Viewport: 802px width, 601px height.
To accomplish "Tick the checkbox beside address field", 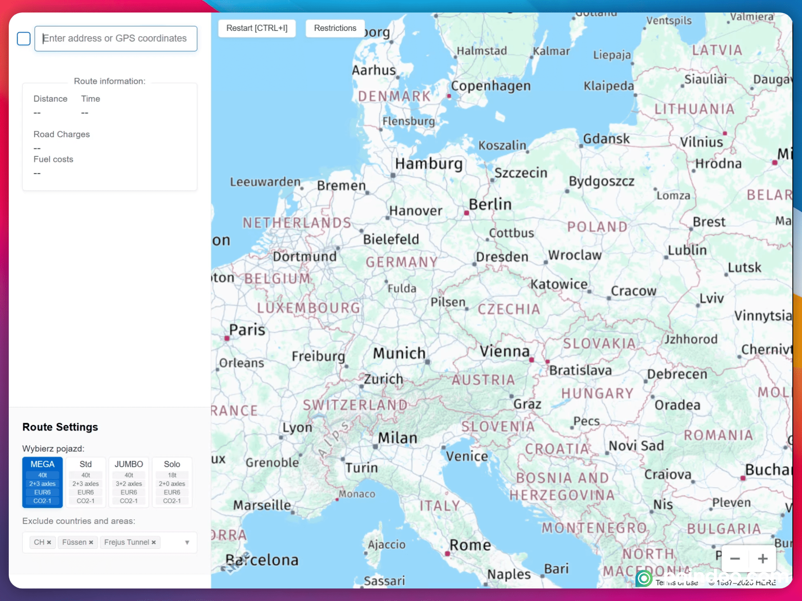I will pos(24,39).
